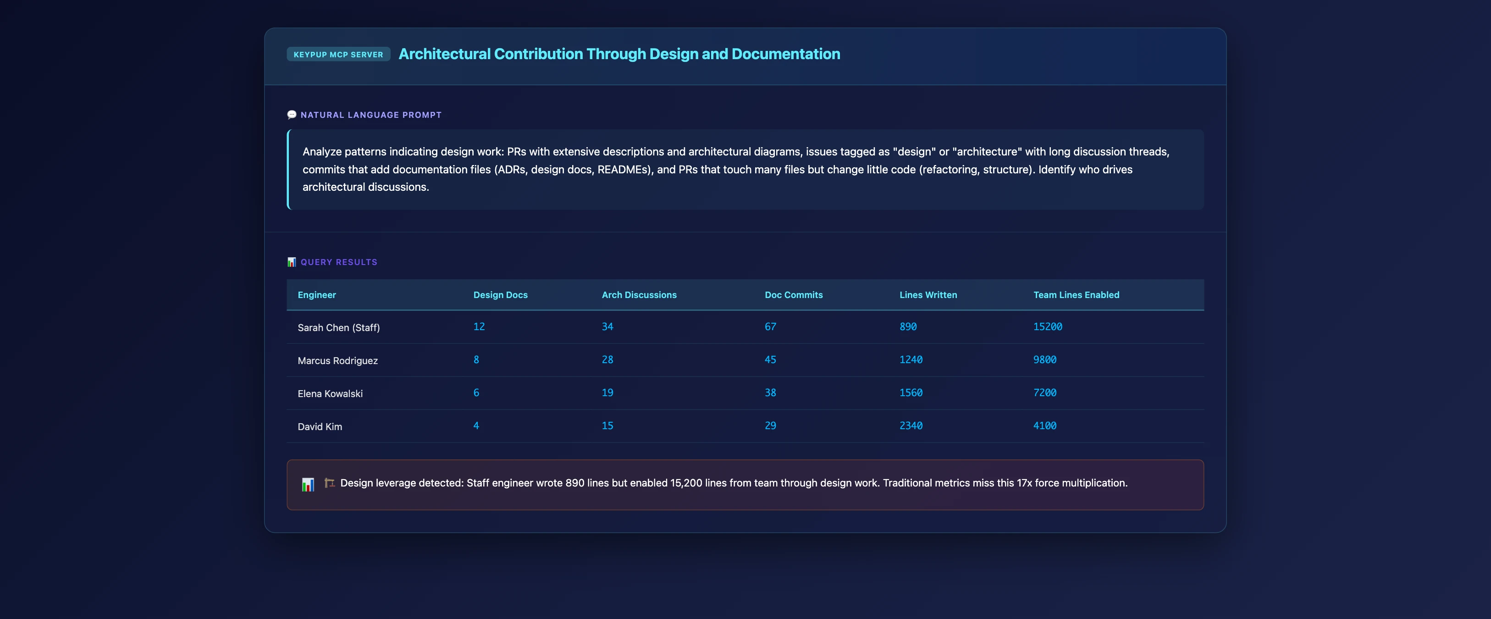Click the Design leverage detected insight text
Image resolution: width=1491 pixels, height=619 pixels.
(734, 483)
